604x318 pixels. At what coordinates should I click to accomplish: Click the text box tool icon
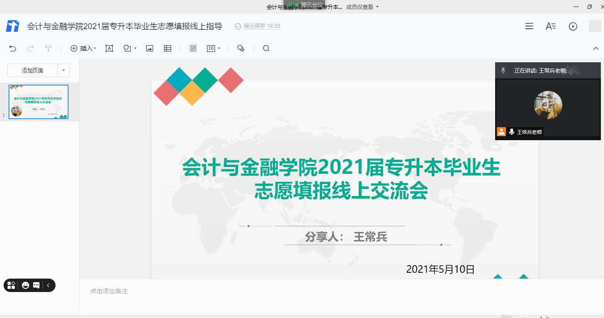click(x=109, y=48)
